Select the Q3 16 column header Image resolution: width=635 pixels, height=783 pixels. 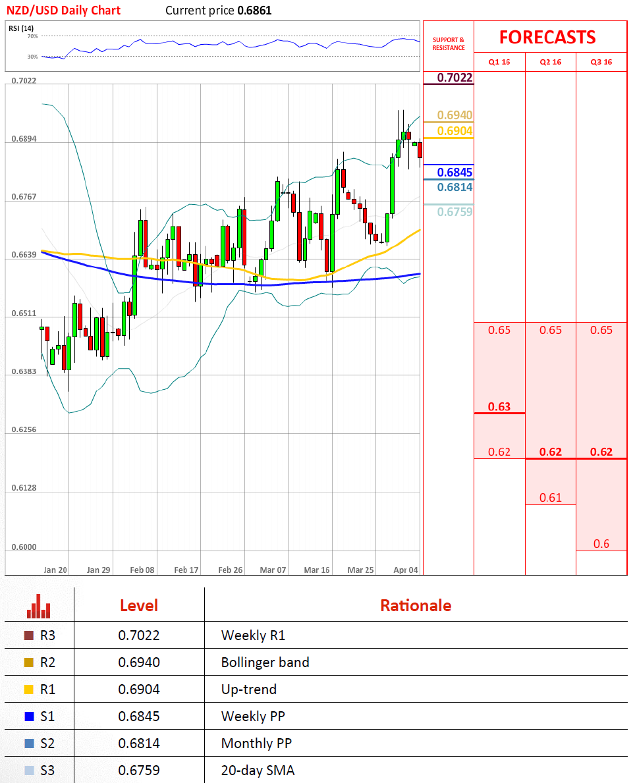[x=601, y=62]
